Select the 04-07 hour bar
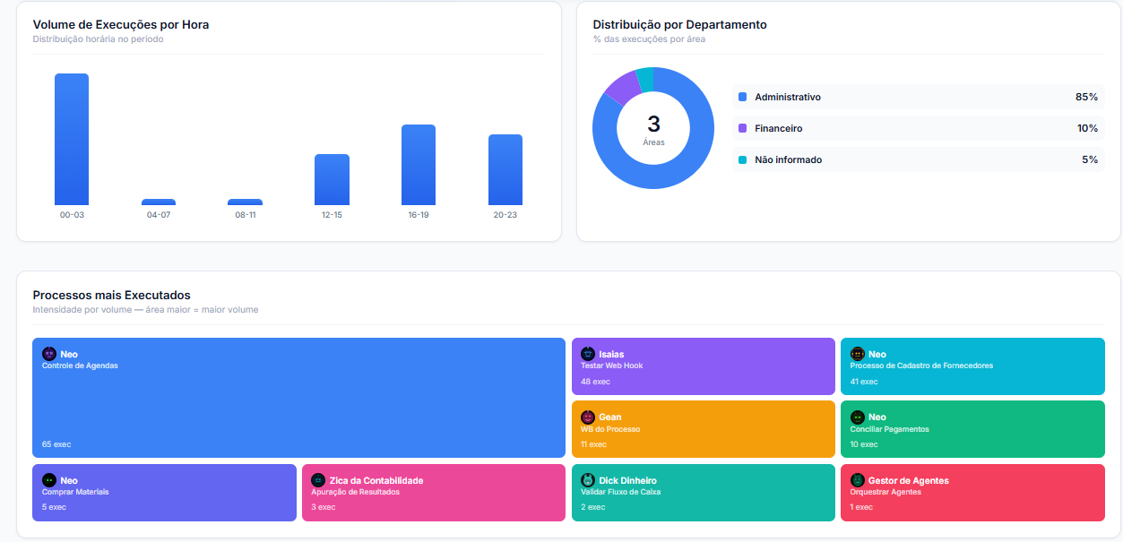 159,202
